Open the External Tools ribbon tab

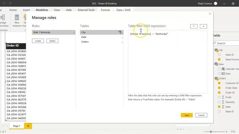click(x=86, y=10)
